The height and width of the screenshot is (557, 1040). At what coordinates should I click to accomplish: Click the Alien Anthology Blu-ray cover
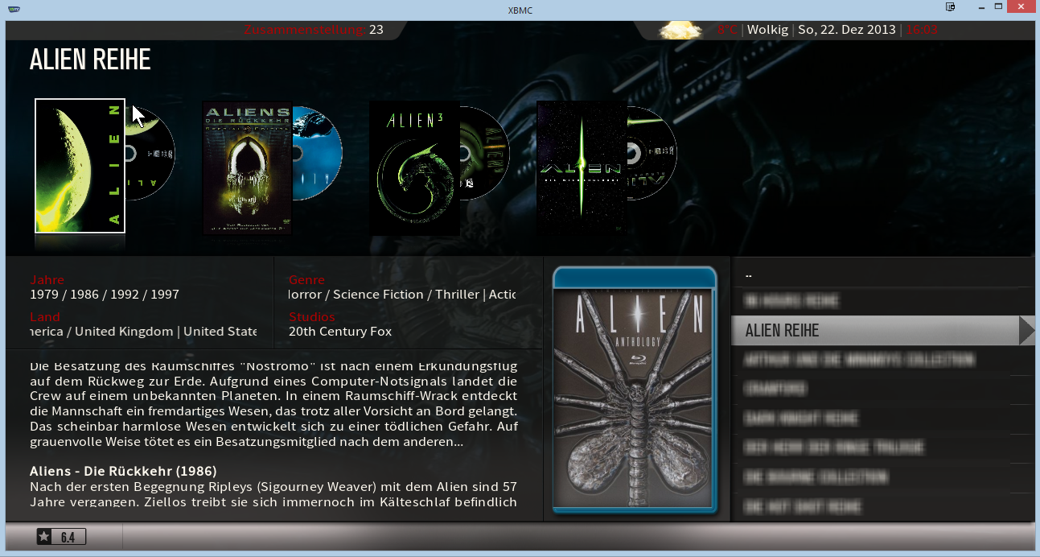click(x=635, y=390)
